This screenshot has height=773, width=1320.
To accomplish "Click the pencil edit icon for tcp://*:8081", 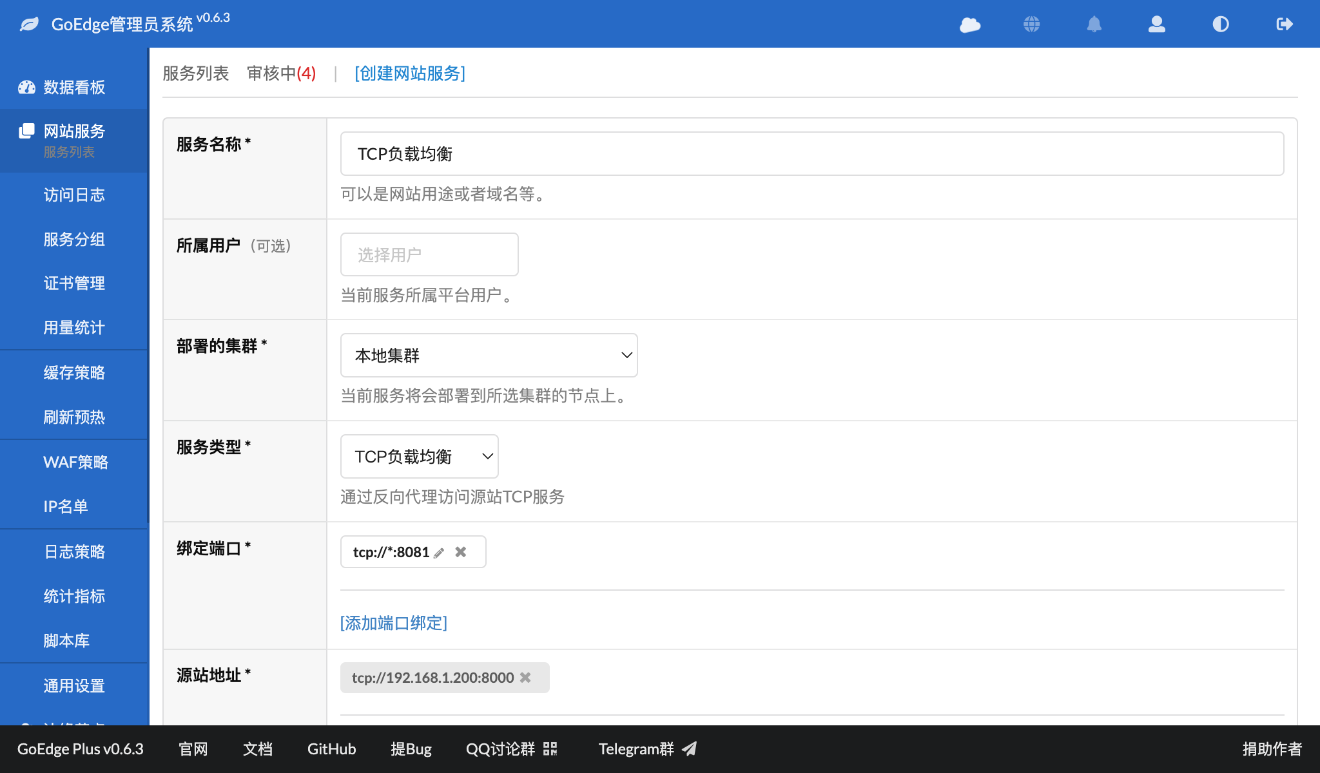I will pyautogui.click(x=439, y=553).
